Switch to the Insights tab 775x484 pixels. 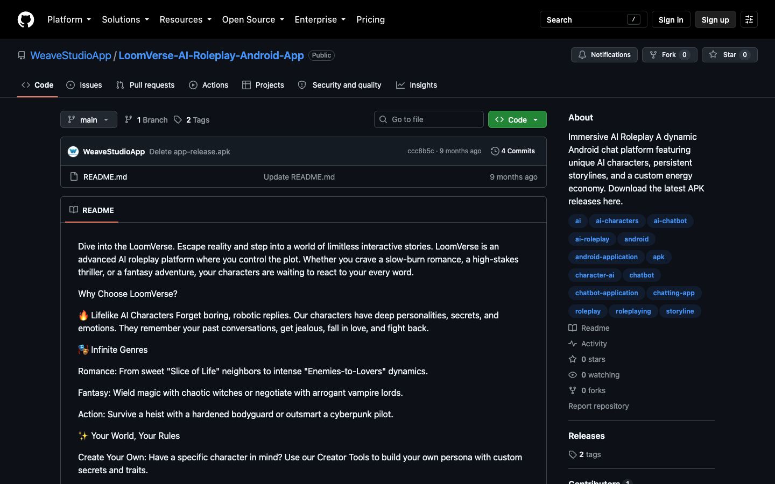point(417,85)
